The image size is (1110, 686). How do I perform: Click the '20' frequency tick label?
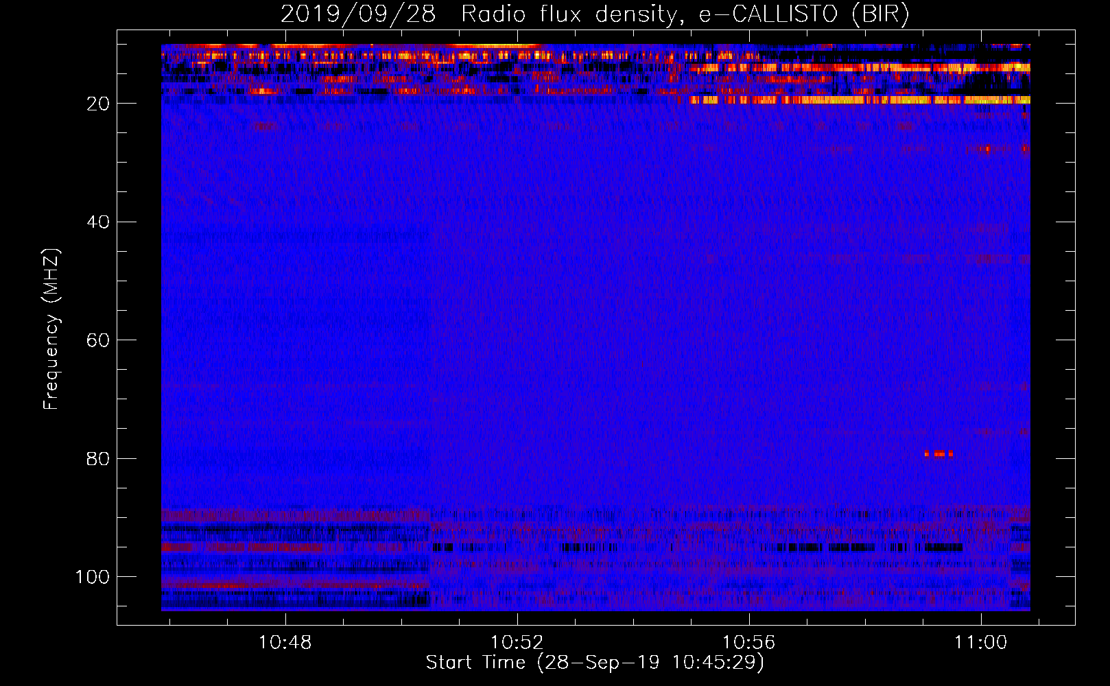98,104
